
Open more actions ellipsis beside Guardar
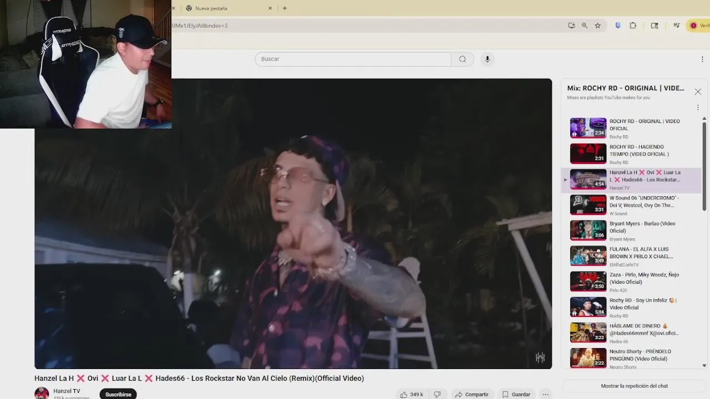(x=546, y=394)
